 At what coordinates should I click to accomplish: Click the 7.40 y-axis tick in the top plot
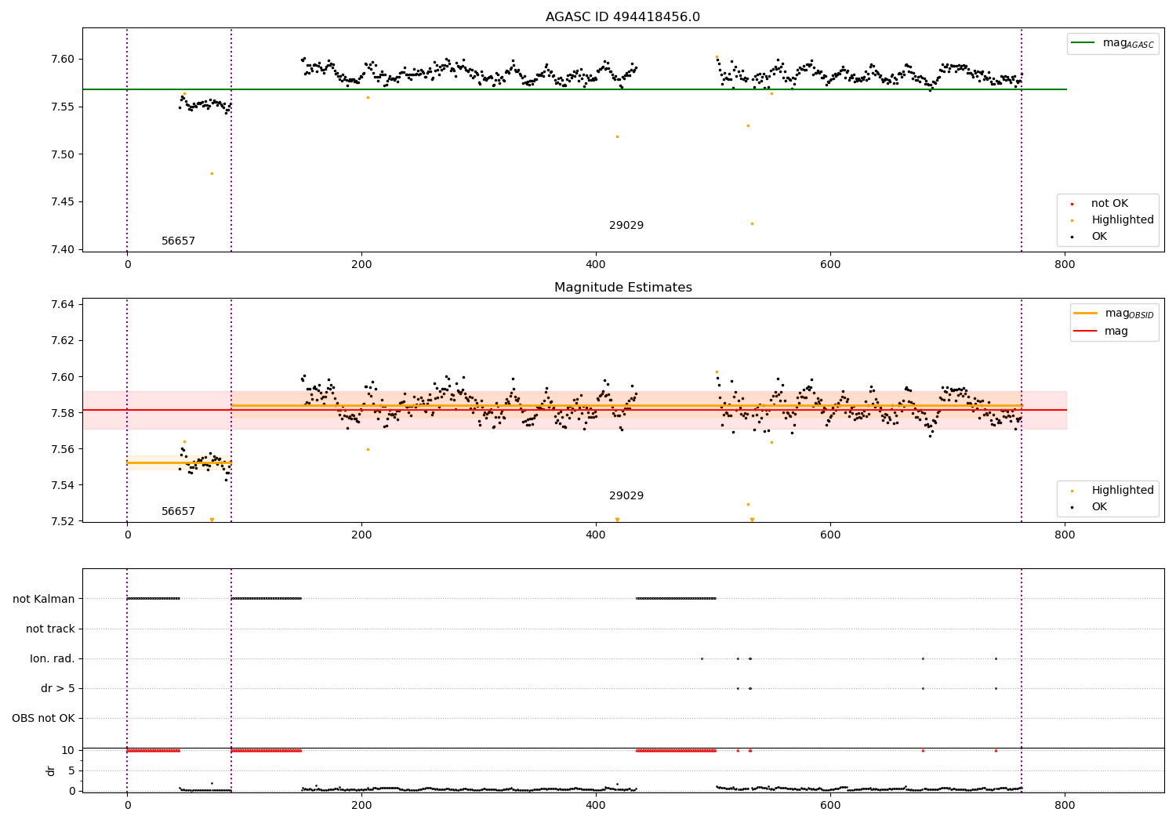62,249
